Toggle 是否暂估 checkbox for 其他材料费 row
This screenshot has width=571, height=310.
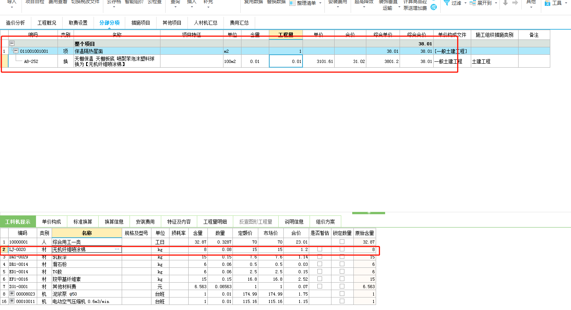click(x=320, y=286)
